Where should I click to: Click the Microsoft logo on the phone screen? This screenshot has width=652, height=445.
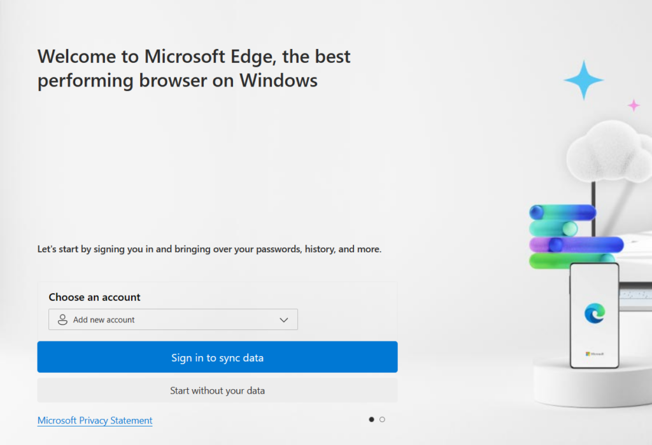(x=594, y=353)
